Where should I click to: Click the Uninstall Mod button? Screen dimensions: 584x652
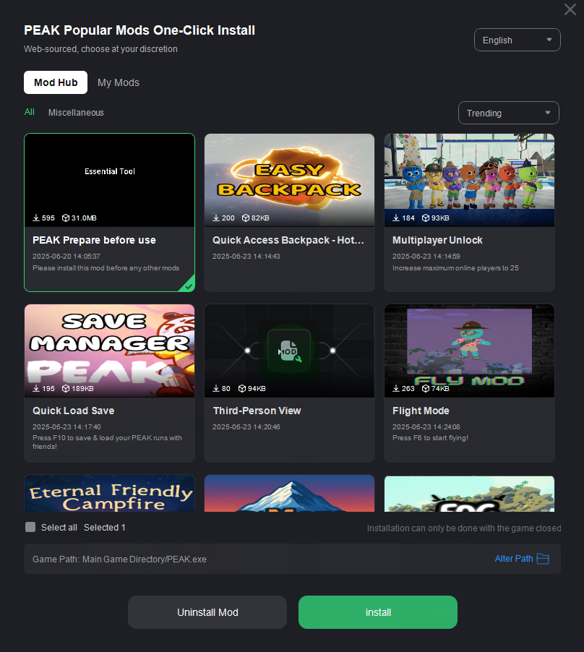point(207,612)
